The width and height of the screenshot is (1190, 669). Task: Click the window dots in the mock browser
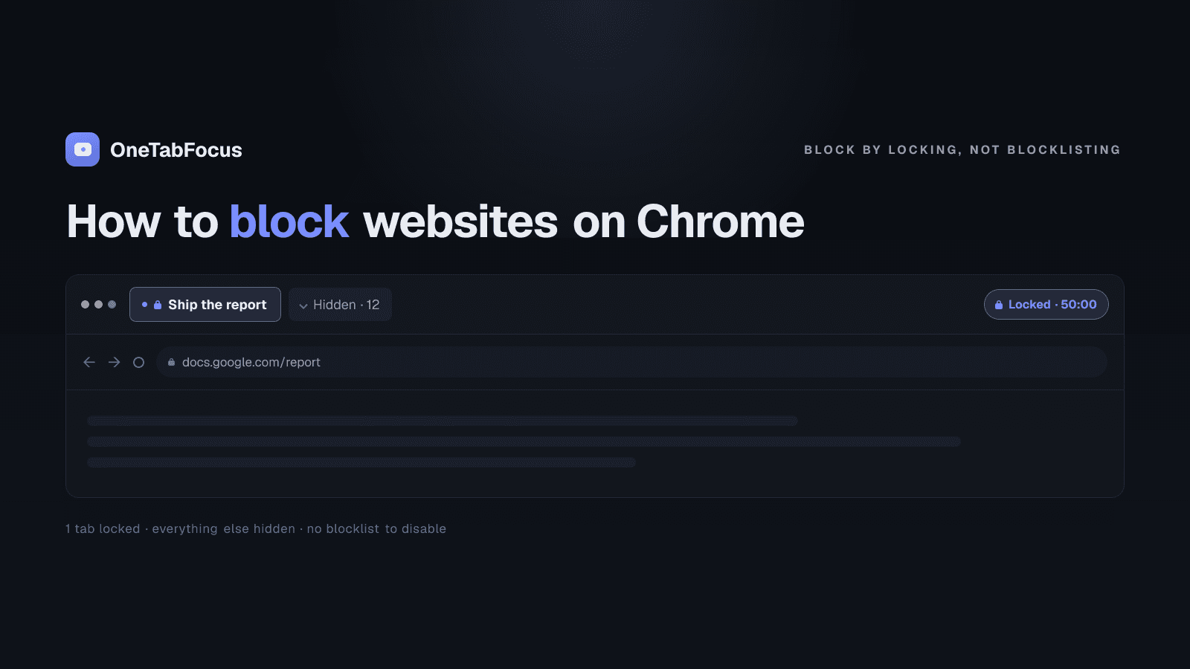[98, 304]
